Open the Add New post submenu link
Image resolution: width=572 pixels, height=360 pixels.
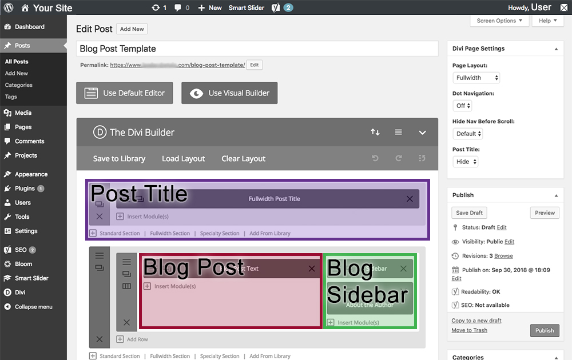[17, 73]
